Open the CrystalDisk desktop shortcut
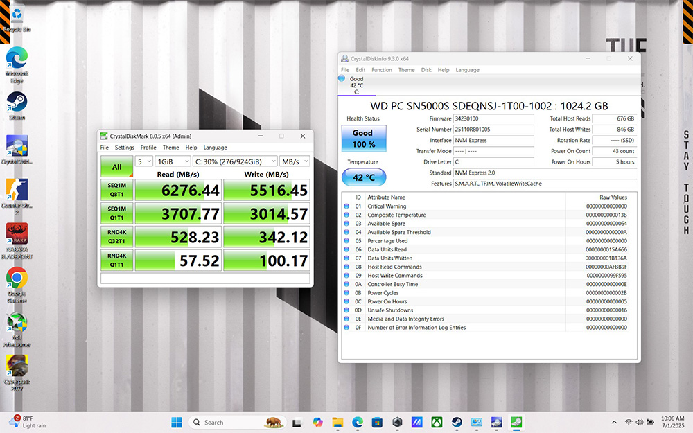 pyautogui.click(x=17, y=150)
